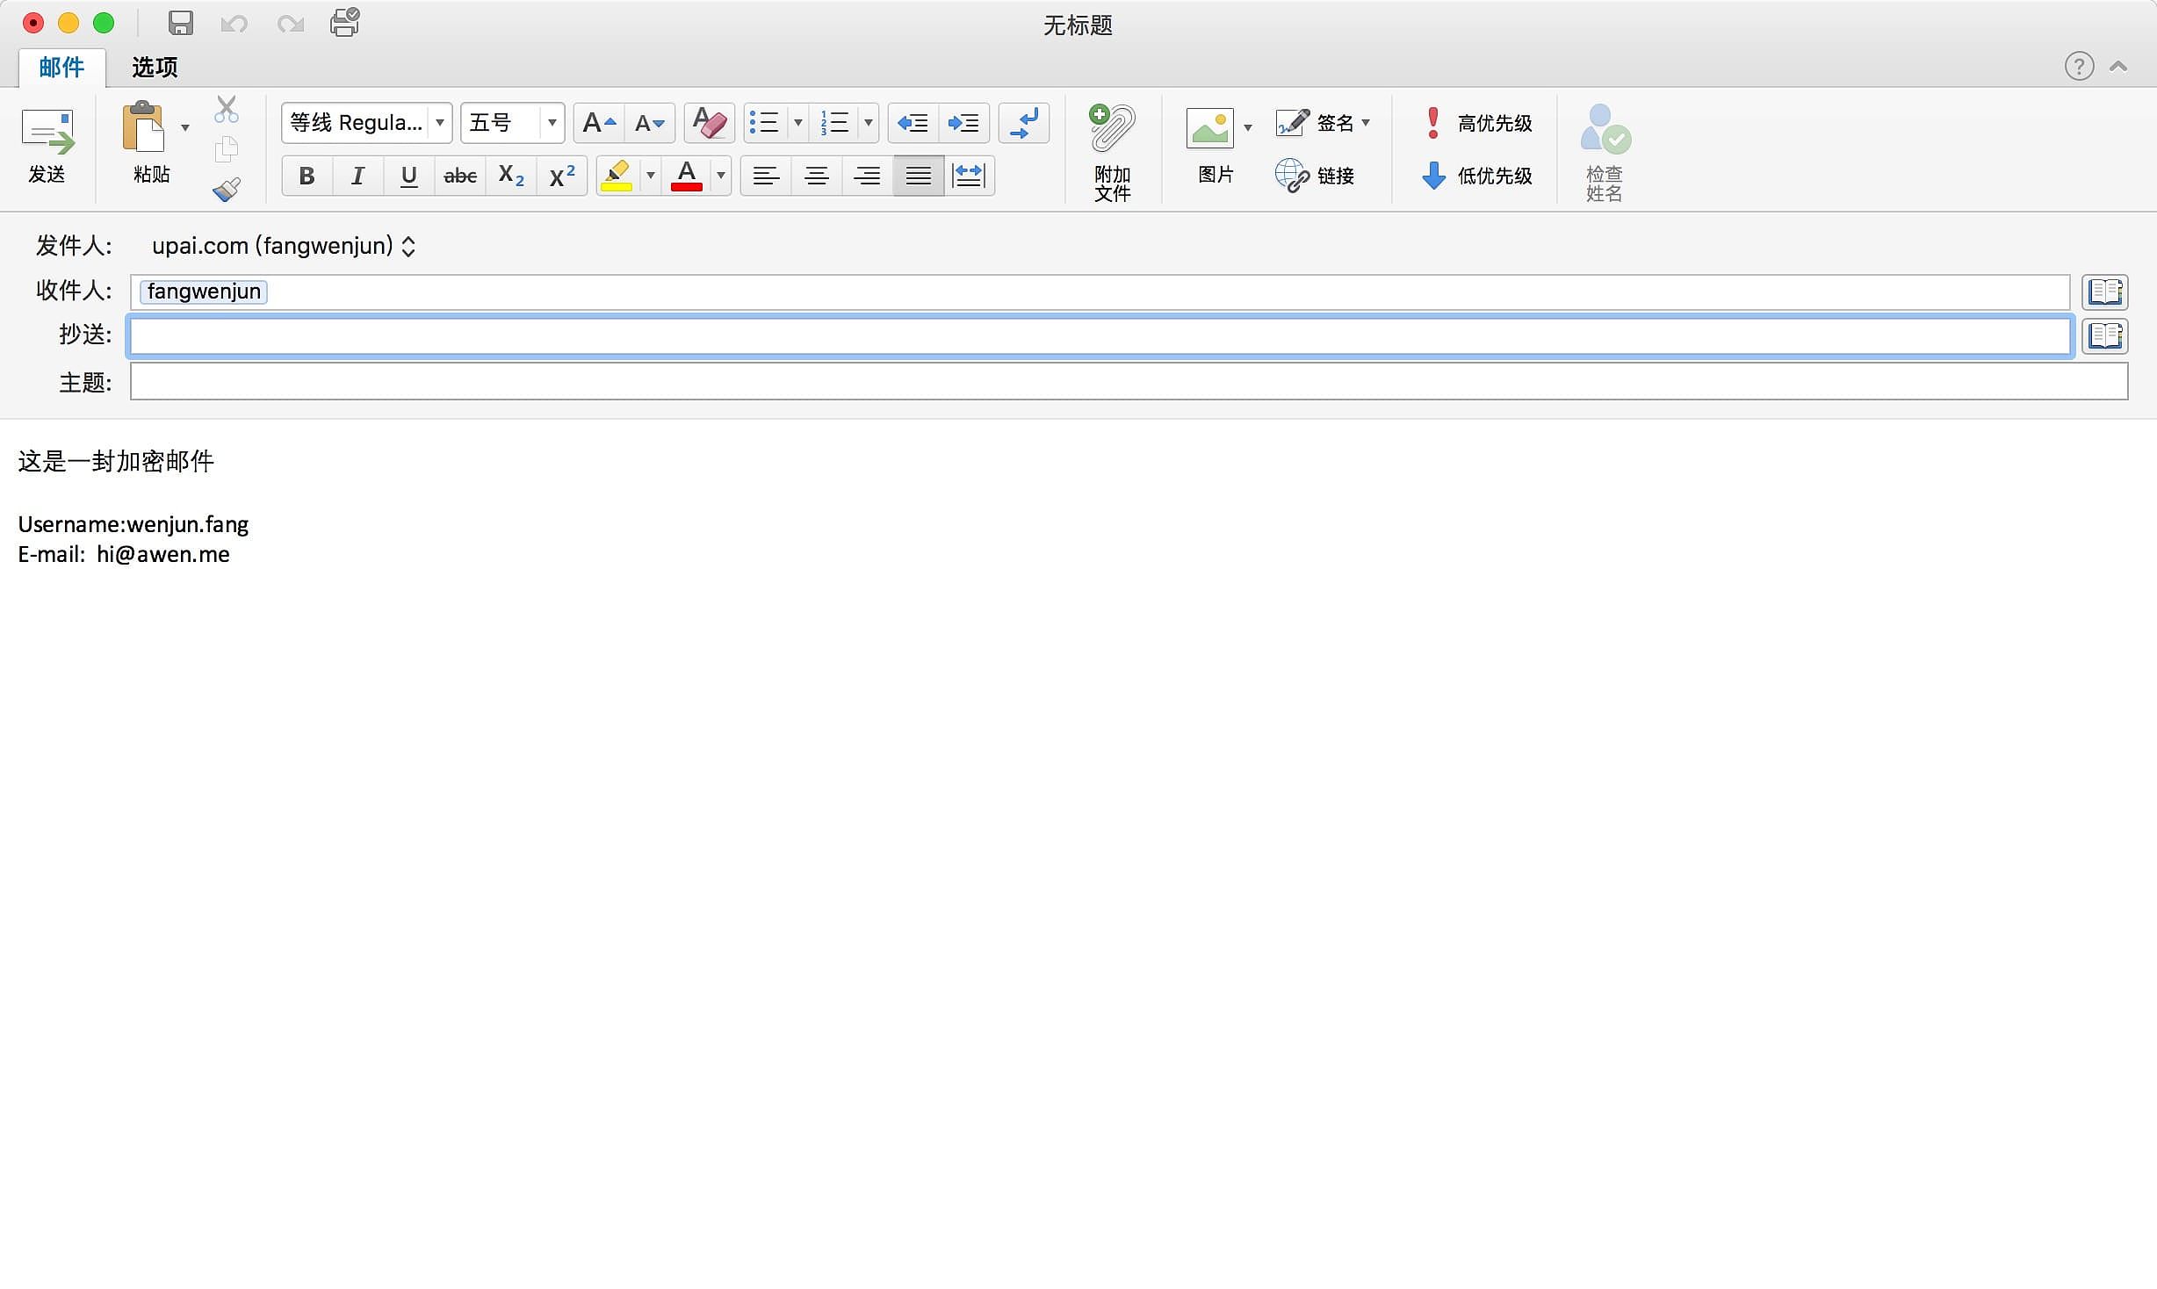Screen dimensions: 2157x1289
Task: Click the attach file paperclip icon
Action: pyautogui.click(x=1112, y=130)
